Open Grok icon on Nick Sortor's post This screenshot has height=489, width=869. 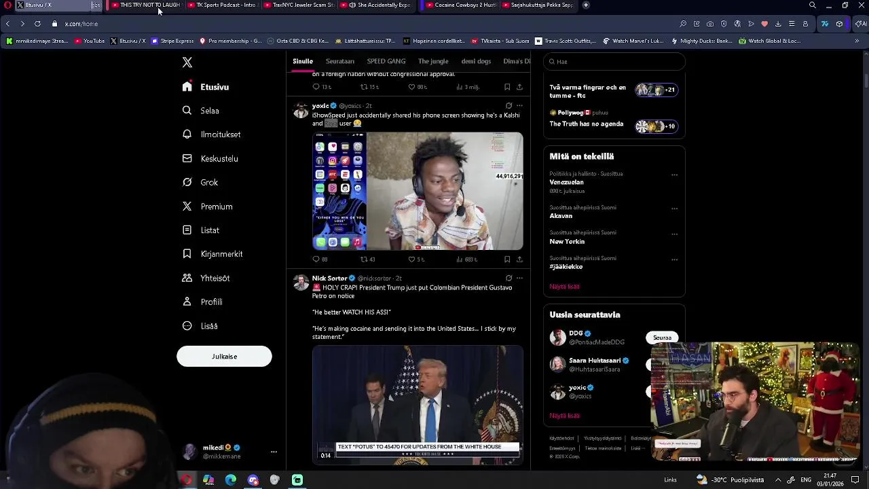coord(509,278)
